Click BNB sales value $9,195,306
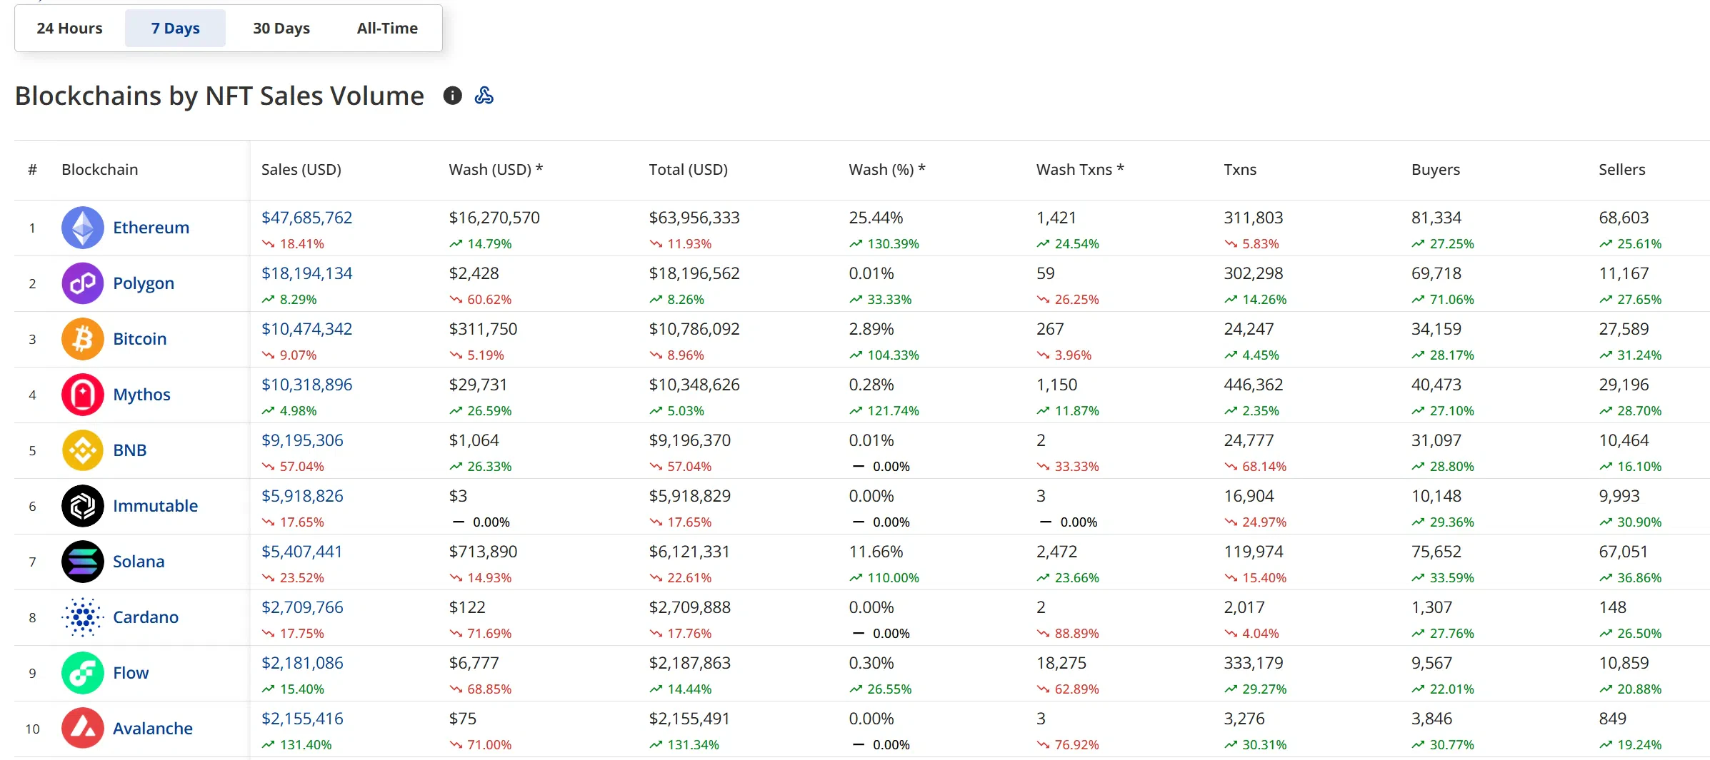This screenshot has width=1710, height=760. pyautogui.click(x=302, y=440)
